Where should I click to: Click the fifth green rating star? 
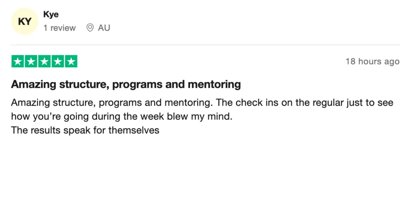[x=71, y=61]
